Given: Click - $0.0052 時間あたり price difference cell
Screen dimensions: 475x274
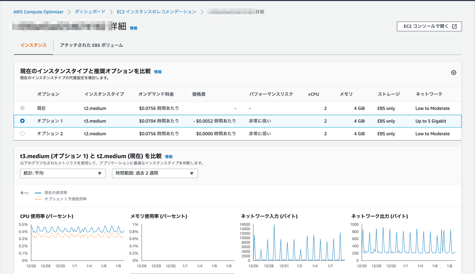Looking at the screenshot, I should point(215,121).
